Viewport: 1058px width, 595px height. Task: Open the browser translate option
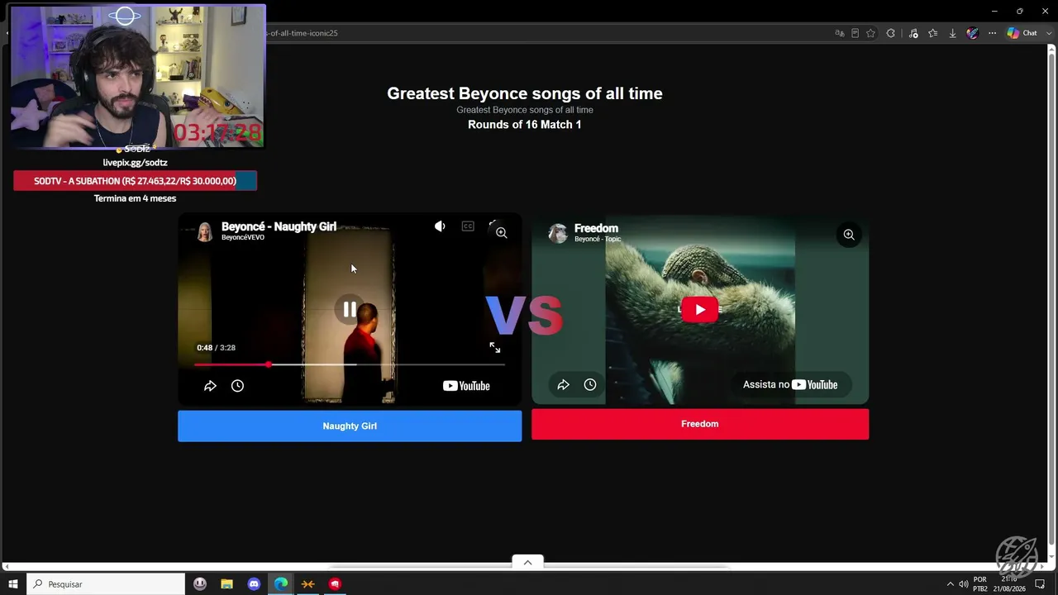pos(840,33)
